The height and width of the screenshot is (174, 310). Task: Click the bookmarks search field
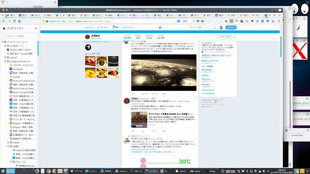pyautogui.click(x=20, y=36)
